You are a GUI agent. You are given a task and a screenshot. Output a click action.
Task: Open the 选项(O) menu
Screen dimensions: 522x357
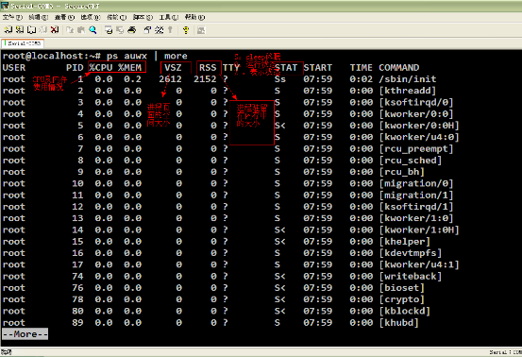[x=91, y=17]
